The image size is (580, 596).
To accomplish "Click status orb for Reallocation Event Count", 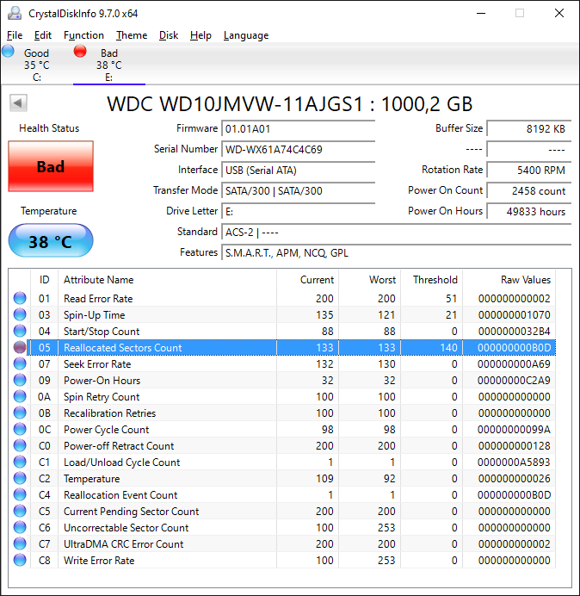I will pyautogui.click(x=20, y=494).
